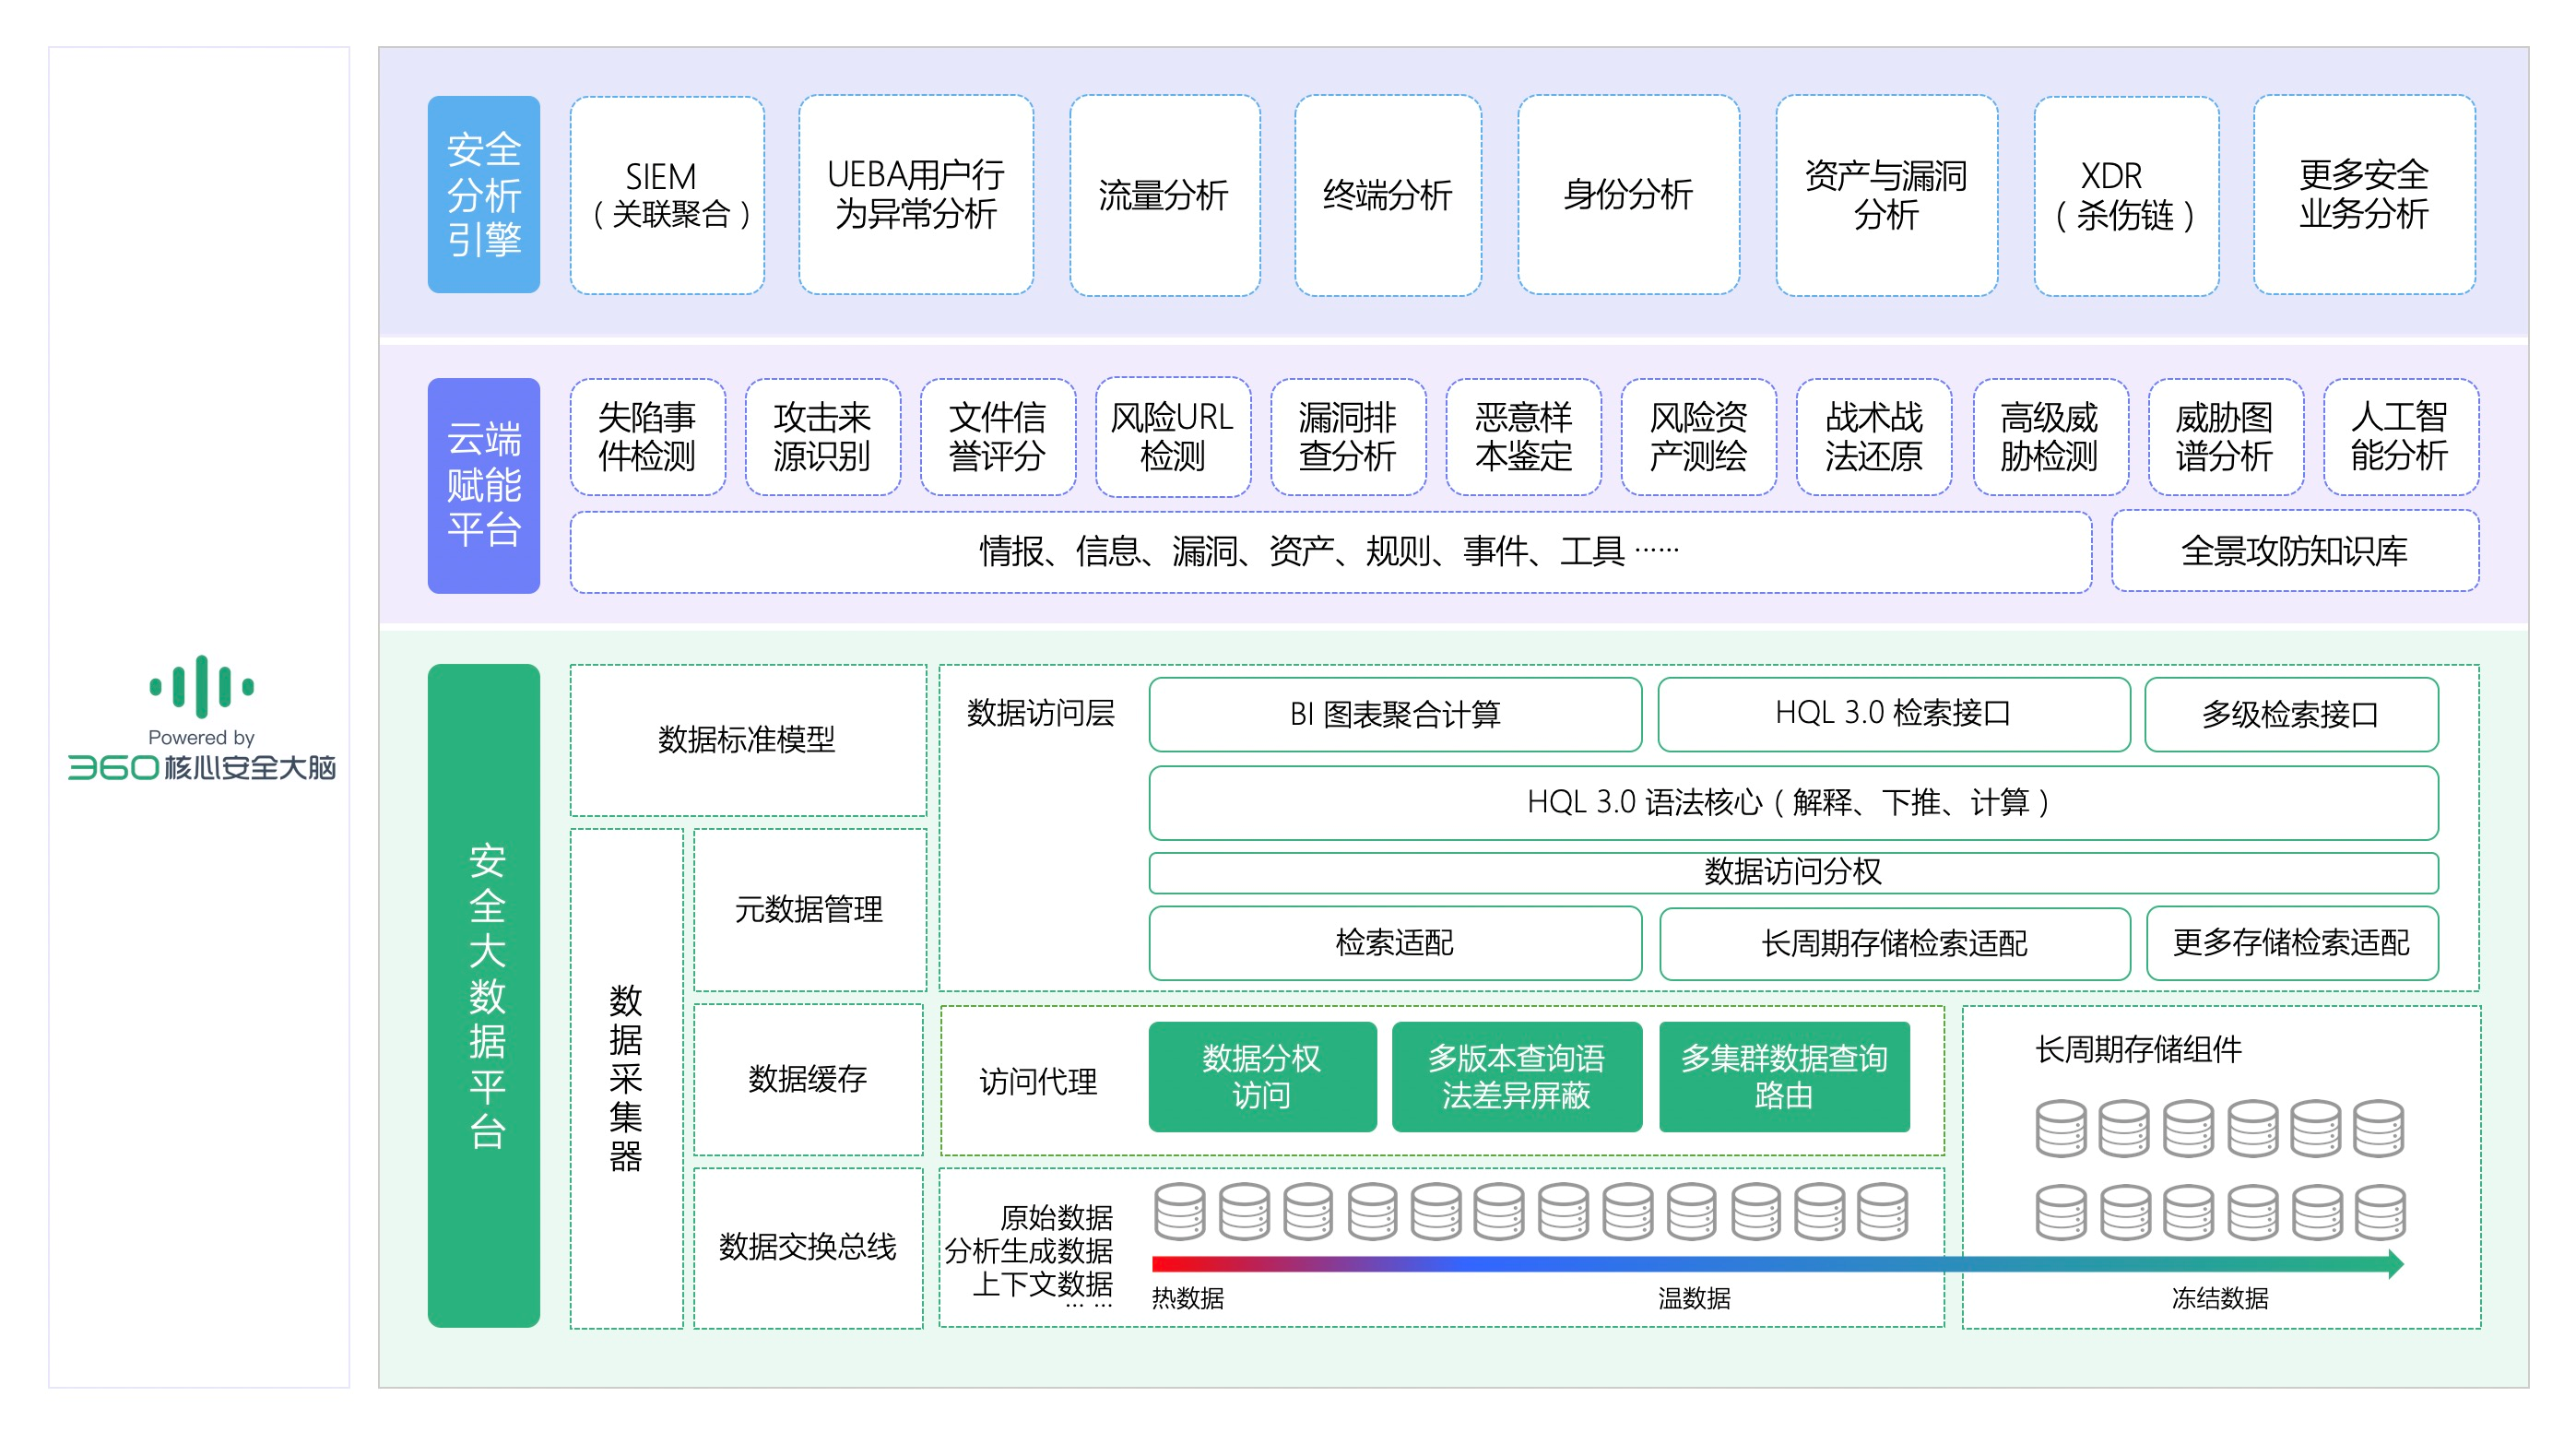Screen dimensions: 2576x1444
Task: Select the HQL 3.0 检索接口 box
Action: pos(1892,713)
